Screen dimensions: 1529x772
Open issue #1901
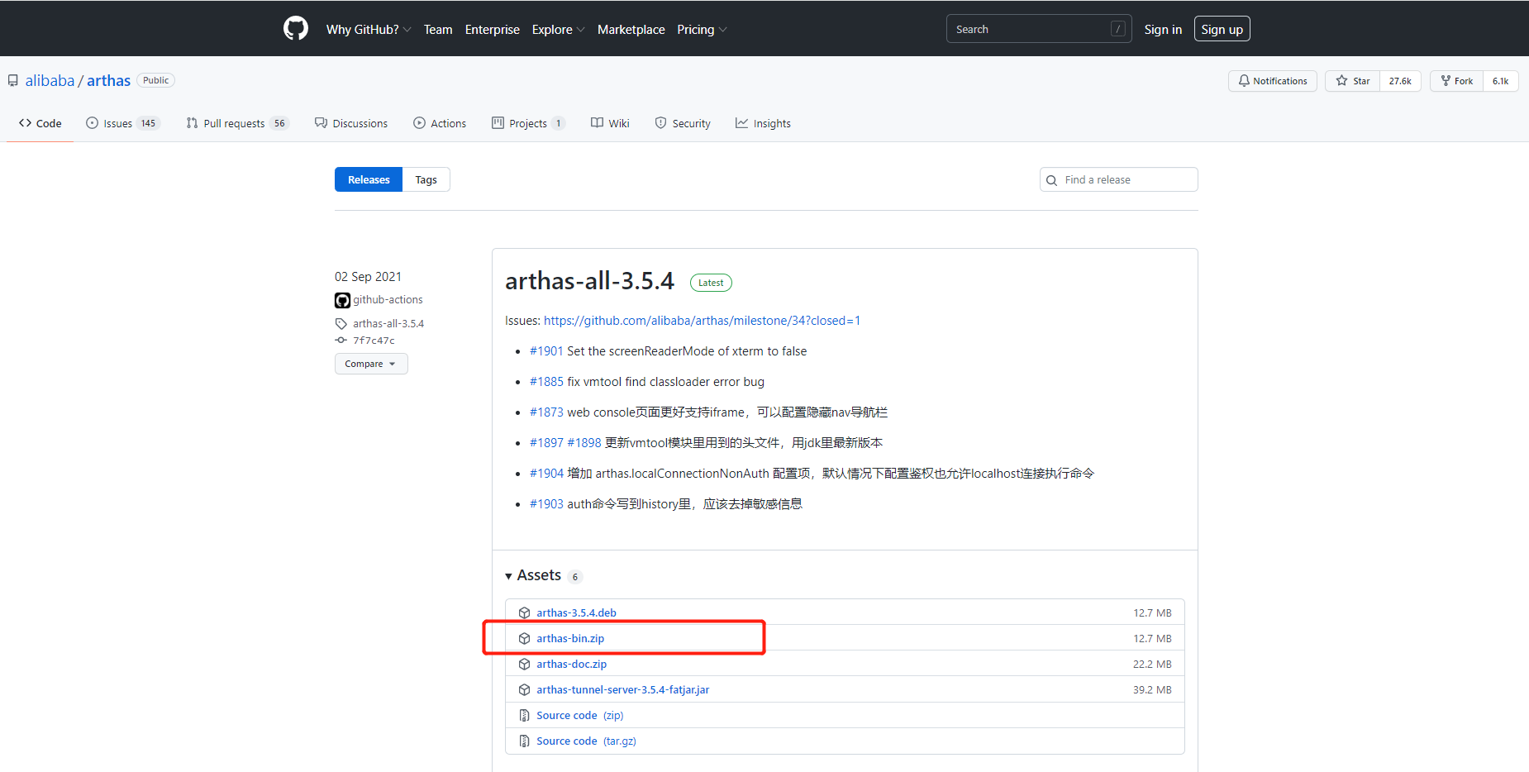point(546,351)
